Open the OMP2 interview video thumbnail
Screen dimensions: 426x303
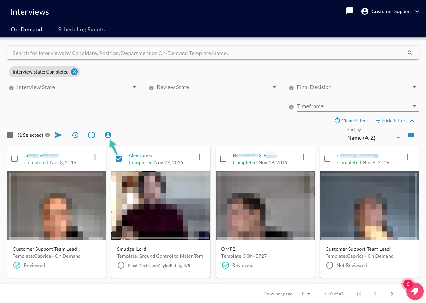[265, 206]
